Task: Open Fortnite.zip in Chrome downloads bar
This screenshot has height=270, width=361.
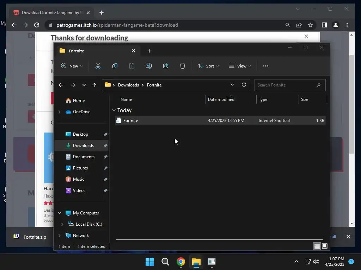Action: (30, 237)
